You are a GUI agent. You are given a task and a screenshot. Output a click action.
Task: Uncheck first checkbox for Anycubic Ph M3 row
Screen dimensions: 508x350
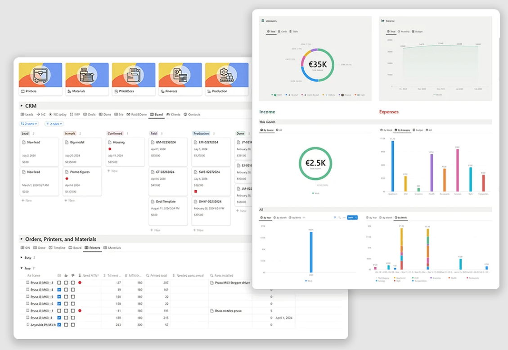coord(59,324)
